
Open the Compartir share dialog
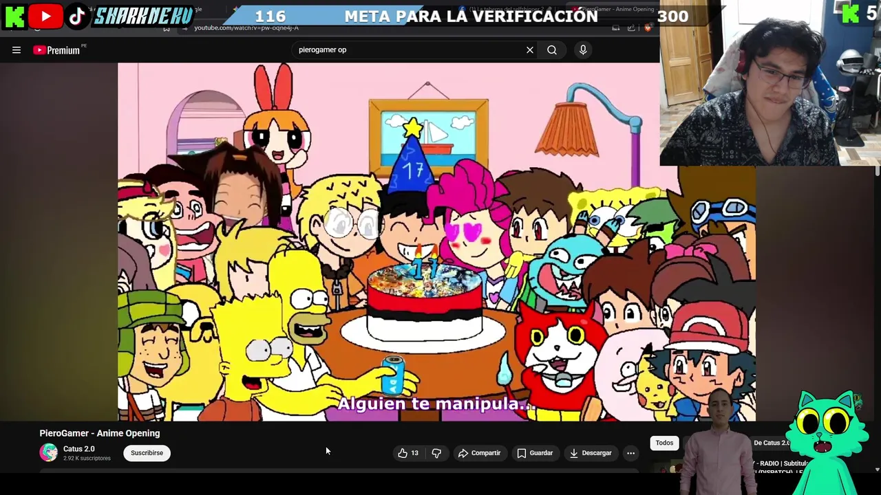[x=479, y=453]
